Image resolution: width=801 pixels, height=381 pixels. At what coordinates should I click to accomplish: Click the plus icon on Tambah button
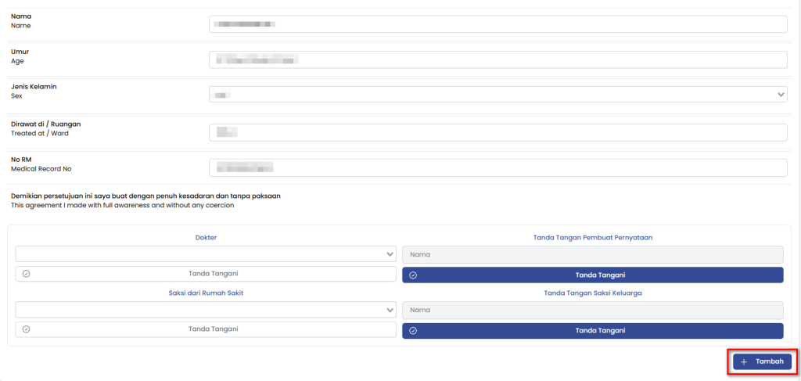744,362
